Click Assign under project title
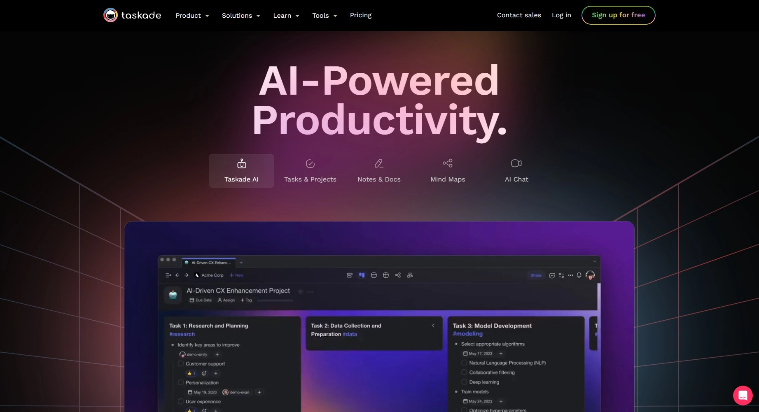Image resolution: width=759 pixels, height=412 pixels. tap(226, 300)
